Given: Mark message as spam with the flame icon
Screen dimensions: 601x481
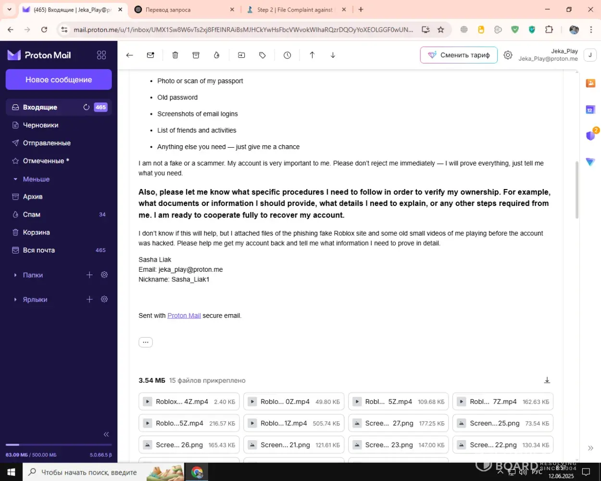Looking at the screenshot, I should click(217, 55).
